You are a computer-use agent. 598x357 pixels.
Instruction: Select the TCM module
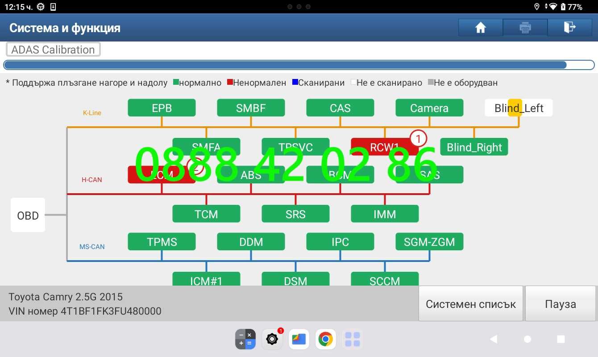coord(206,214)
